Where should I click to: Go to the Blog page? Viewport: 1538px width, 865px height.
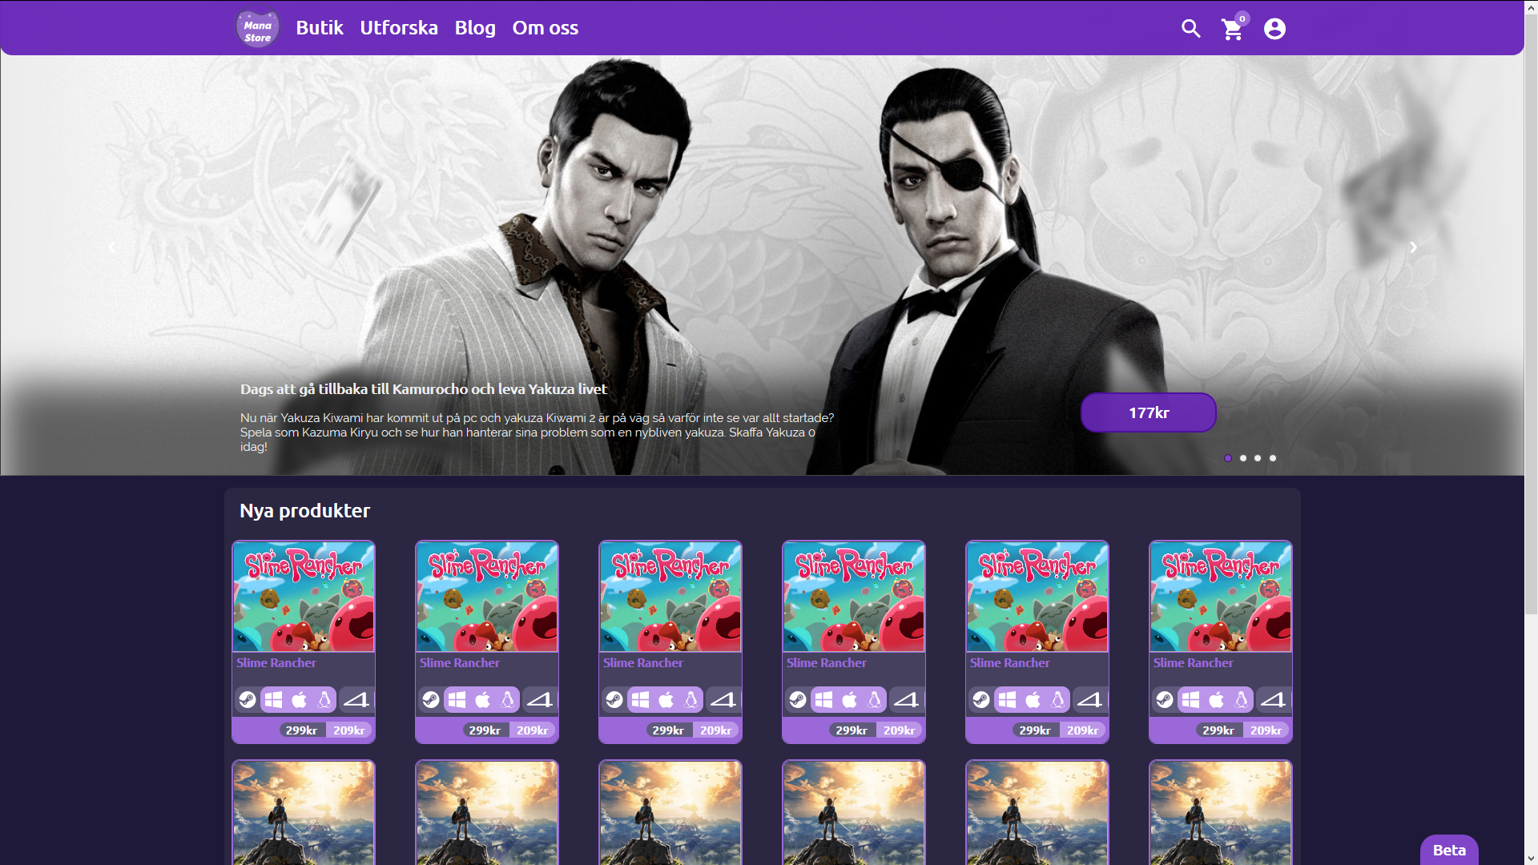point(475,28)
